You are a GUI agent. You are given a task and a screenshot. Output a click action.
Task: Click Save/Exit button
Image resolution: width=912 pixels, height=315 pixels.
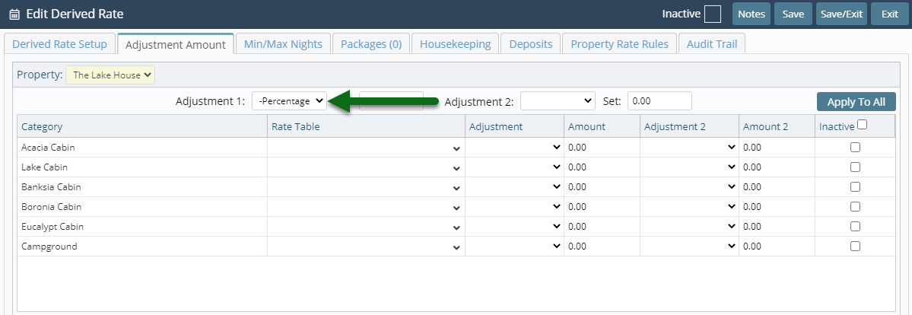(x=841, y=14)
